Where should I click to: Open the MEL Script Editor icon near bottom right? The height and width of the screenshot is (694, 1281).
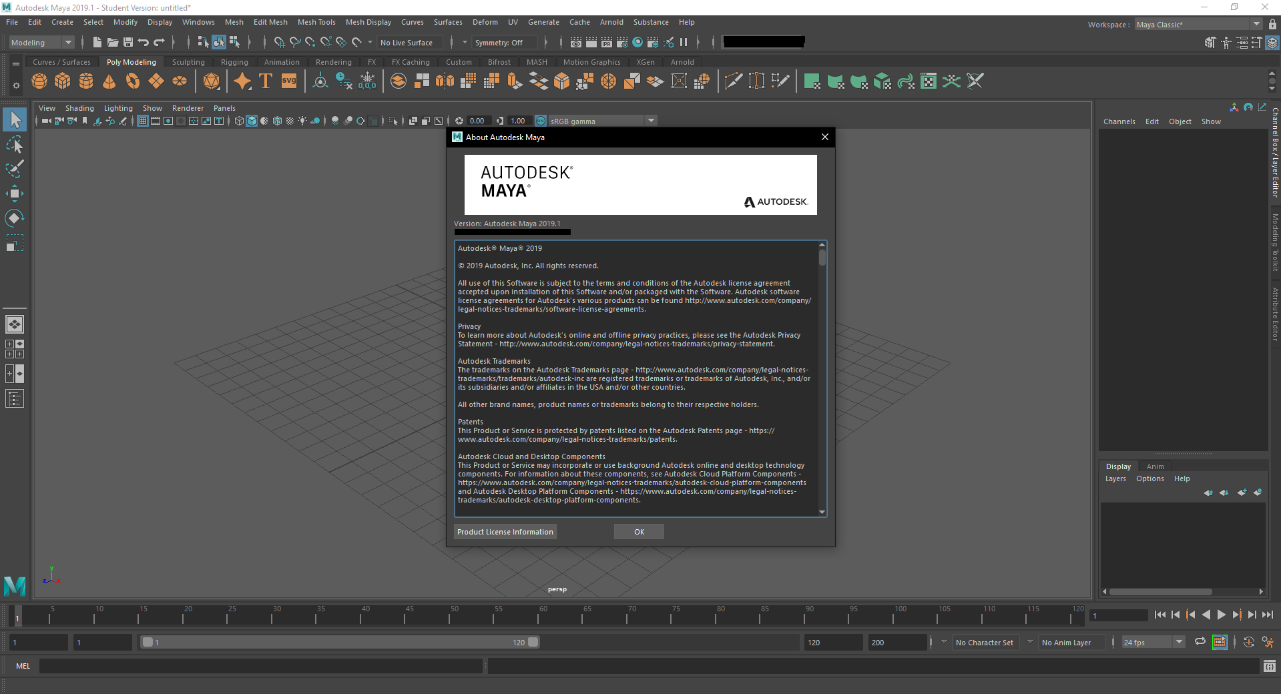(x=1269, y=666)
